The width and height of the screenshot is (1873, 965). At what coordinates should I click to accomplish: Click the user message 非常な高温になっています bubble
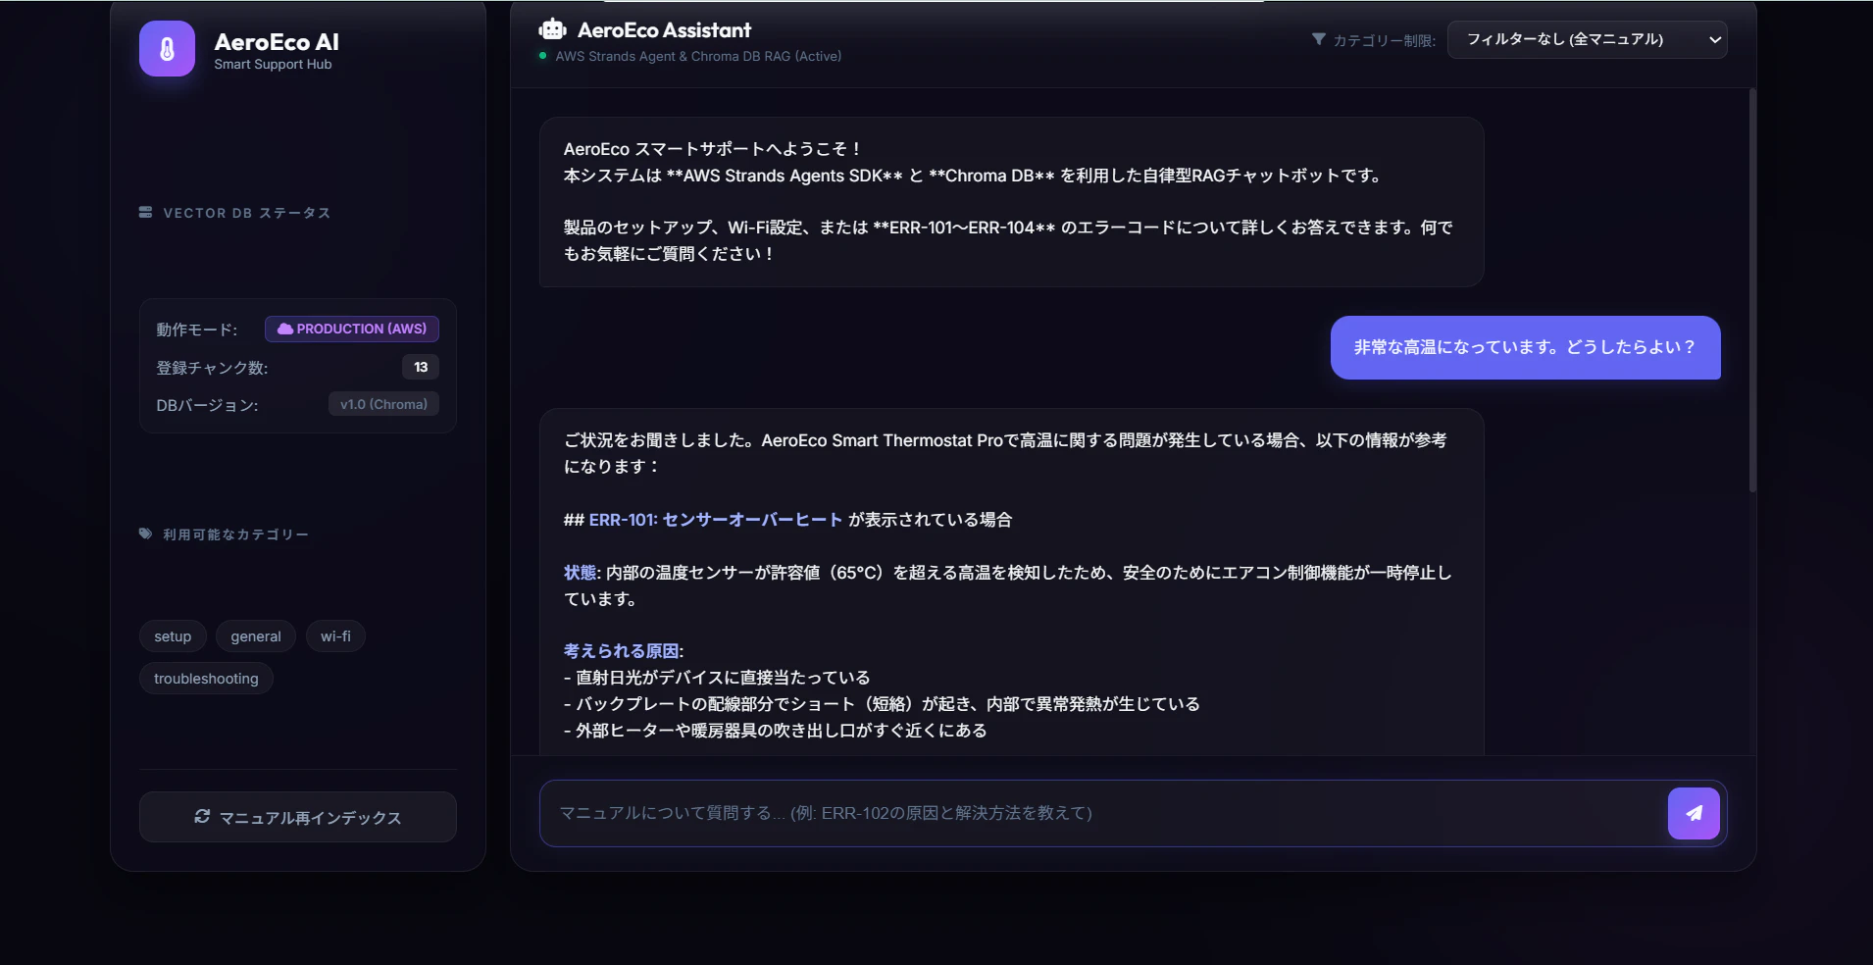(1525, 347)
